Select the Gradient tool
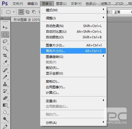Screen dimensions: 132x129 click(5, 105)
